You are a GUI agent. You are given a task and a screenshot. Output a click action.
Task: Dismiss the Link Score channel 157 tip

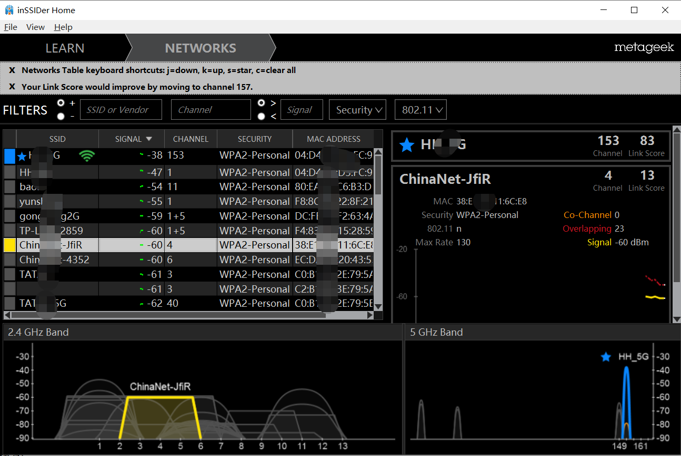(x=12, y=87)
